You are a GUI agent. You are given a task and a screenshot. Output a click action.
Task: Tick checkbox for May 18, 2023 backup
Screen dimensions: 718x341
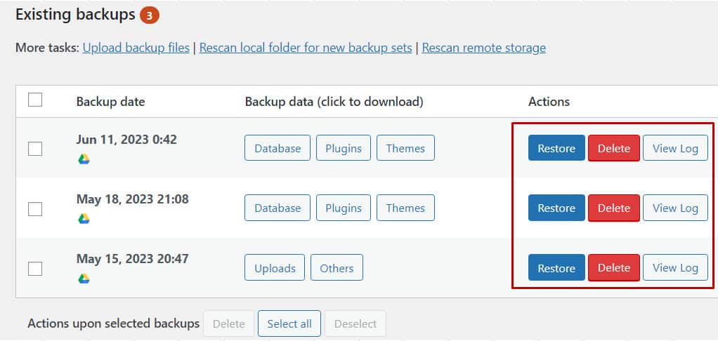pyautogui.click(x=35, y=209)
